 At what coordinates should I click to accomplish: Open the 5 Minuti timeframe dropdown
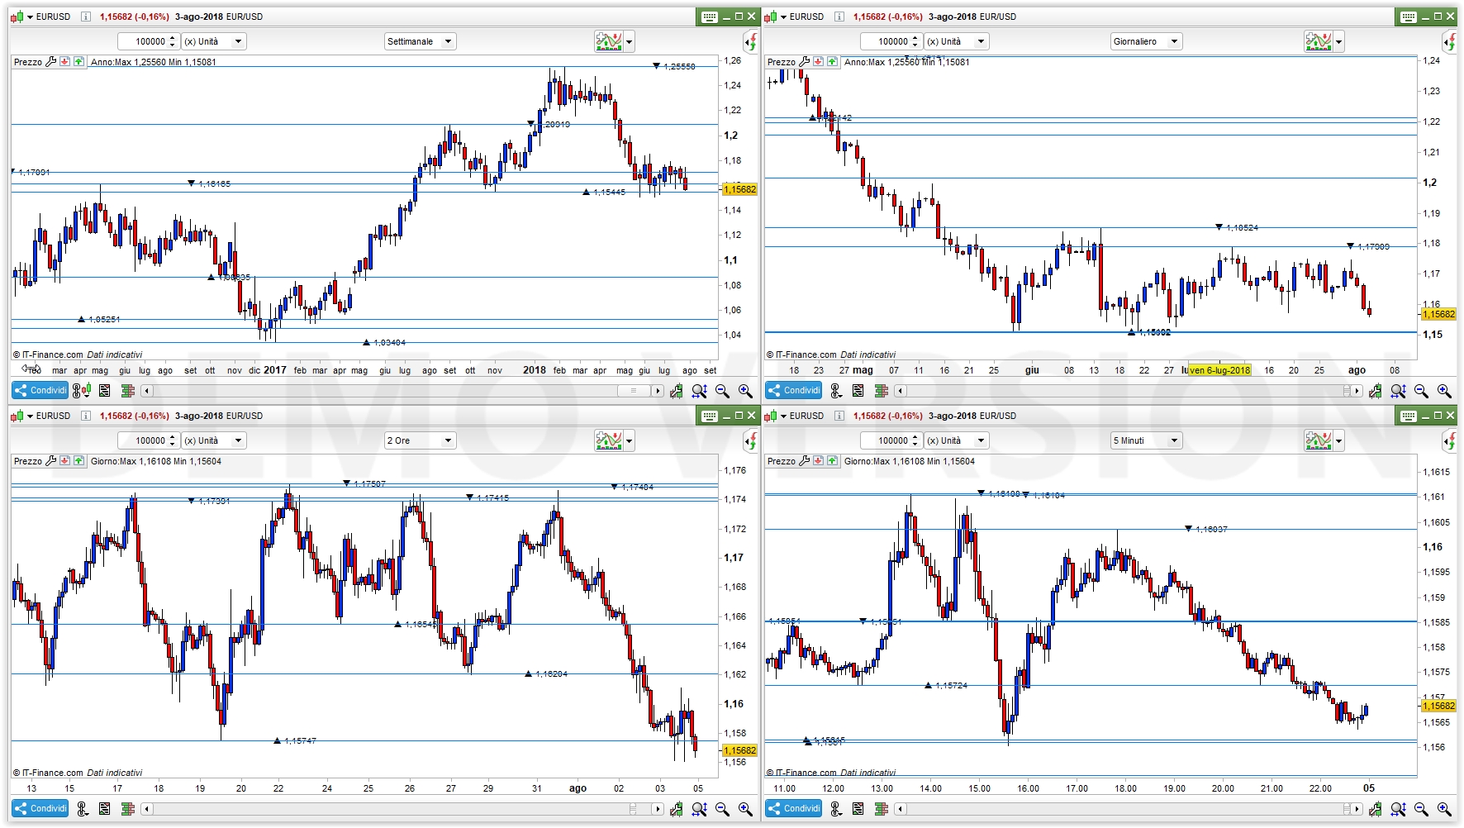pyautogui.click(x=1147, y=440)
